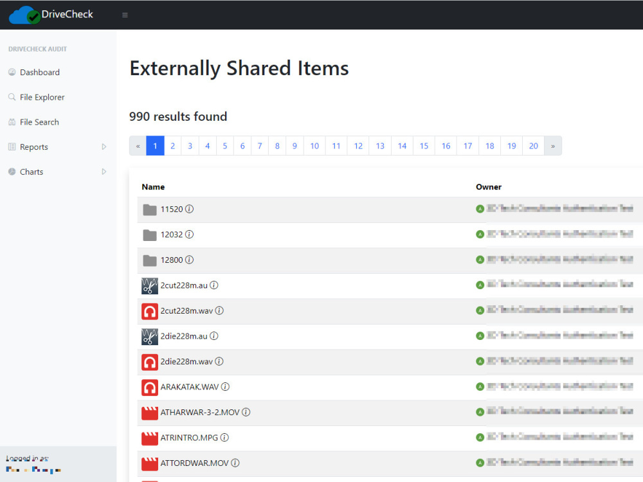Select the 12800 folder name

(172, 260)
